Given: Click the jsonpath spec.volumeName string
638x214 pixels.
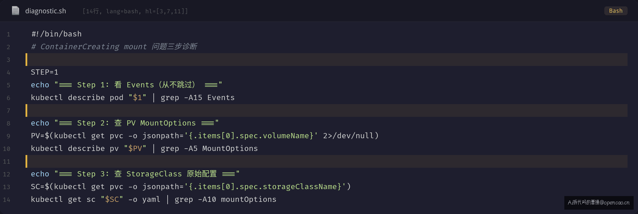Looking at the screenshot, I should [251, 136].
